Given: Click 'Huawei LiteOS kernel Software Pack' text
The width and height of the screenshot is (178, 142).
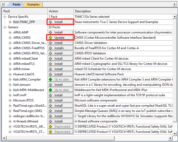Looking at the screenshot, I should pyautogui.click(x=99, y=74).
